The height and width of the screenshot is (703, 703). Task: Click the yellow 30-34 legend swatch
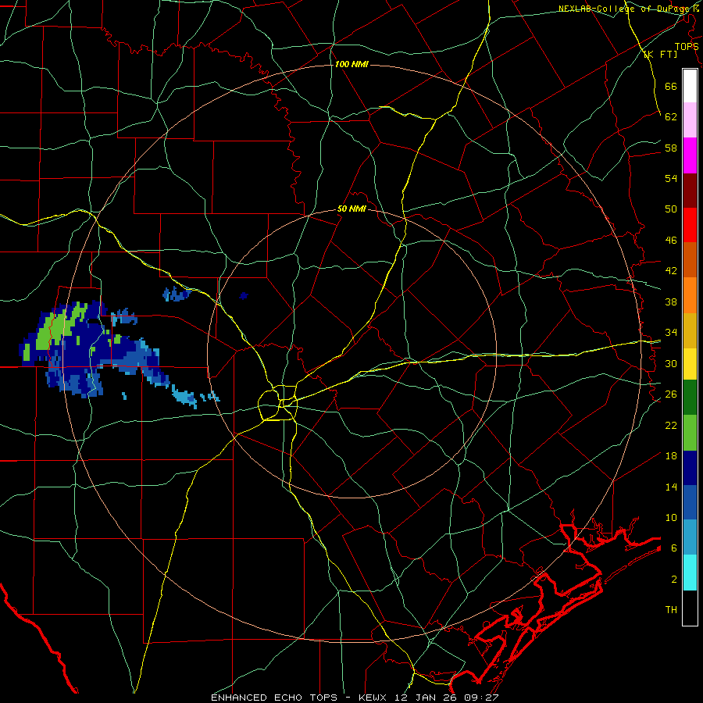(x=690, y=364)
